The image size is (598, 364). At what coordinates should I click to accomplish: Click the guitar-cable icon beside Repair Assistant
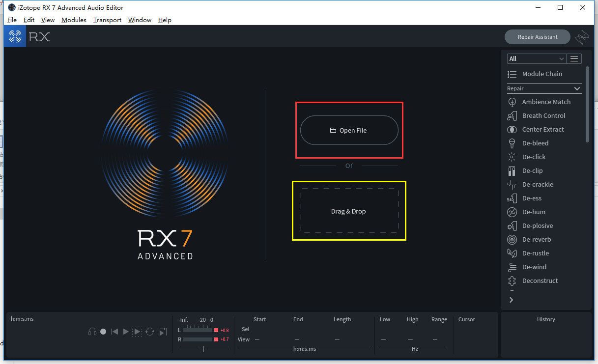coord(583,37)
